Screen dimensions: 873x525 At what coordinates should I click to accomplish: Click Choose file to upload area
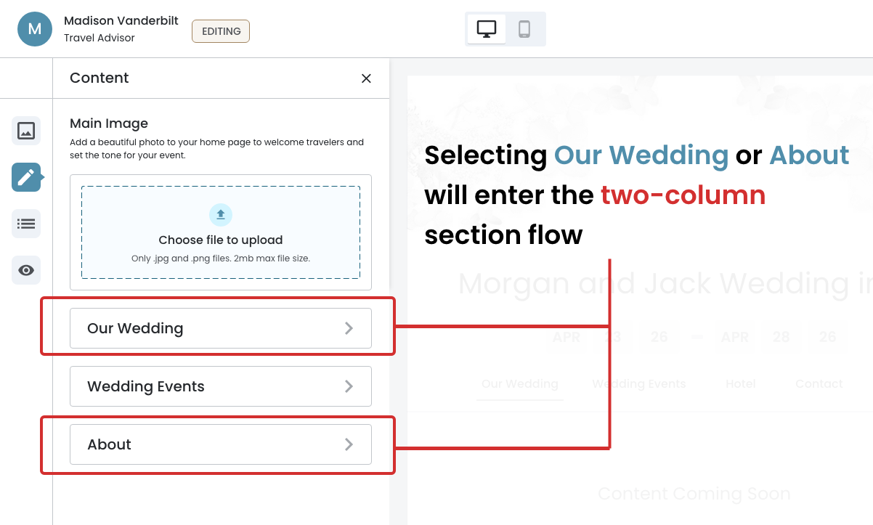221,240
